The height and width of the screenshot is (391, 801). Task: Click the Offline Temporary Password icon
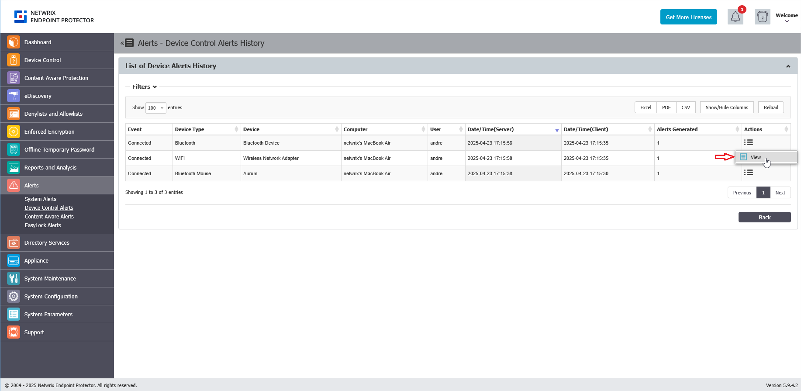(x=14, y=149)
